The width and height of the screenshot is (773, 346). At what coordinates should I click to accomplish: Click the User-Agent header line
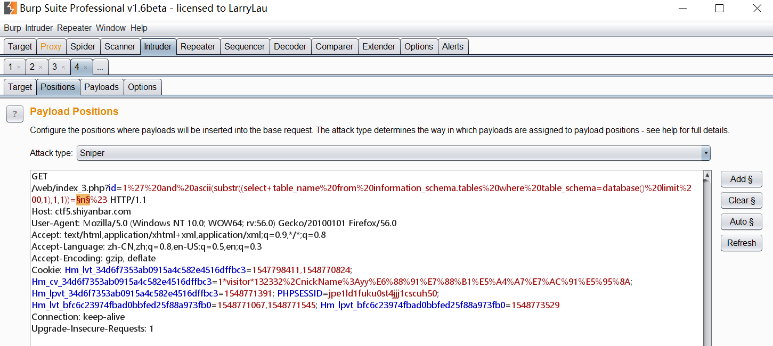coord(214,223)
